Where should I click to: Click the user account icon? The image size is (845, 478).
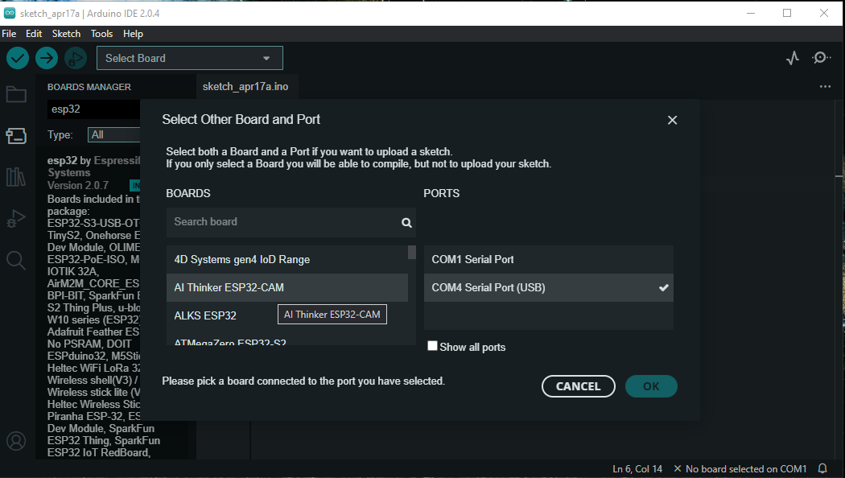point(16,441)
